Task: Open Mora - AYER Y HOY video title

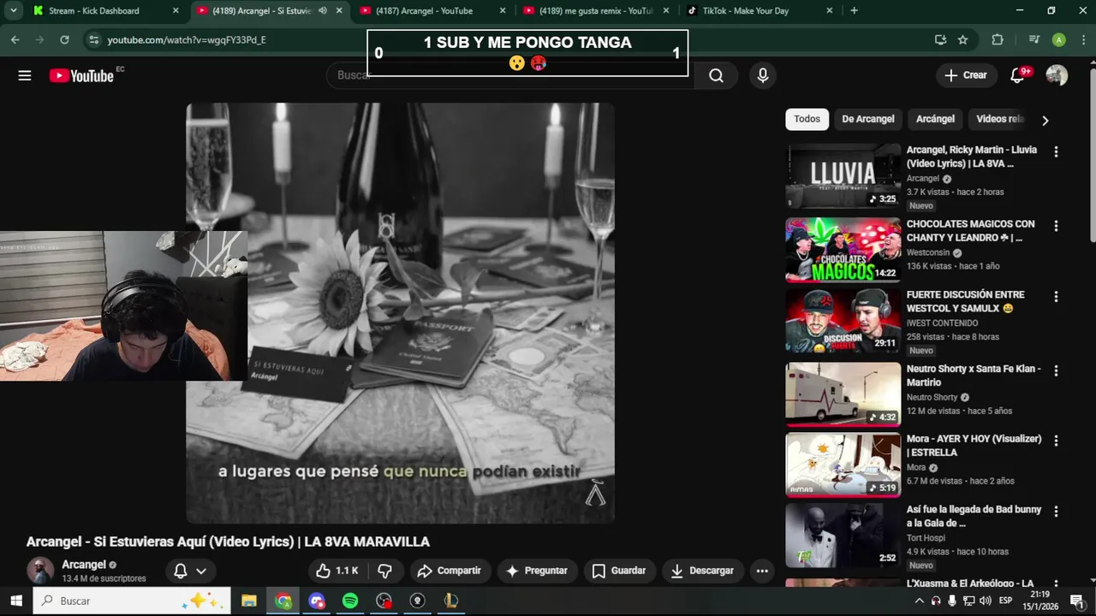Action: (x=974, y=445)
